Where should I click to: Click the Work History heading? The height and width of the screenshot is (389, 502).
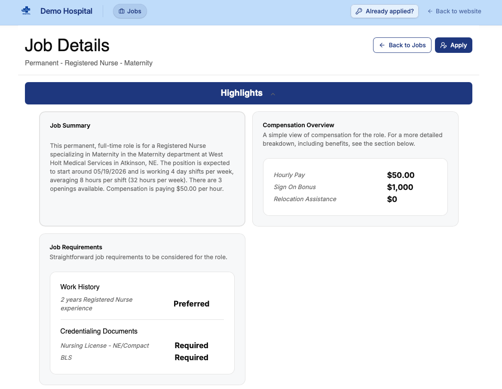(80, 287)
